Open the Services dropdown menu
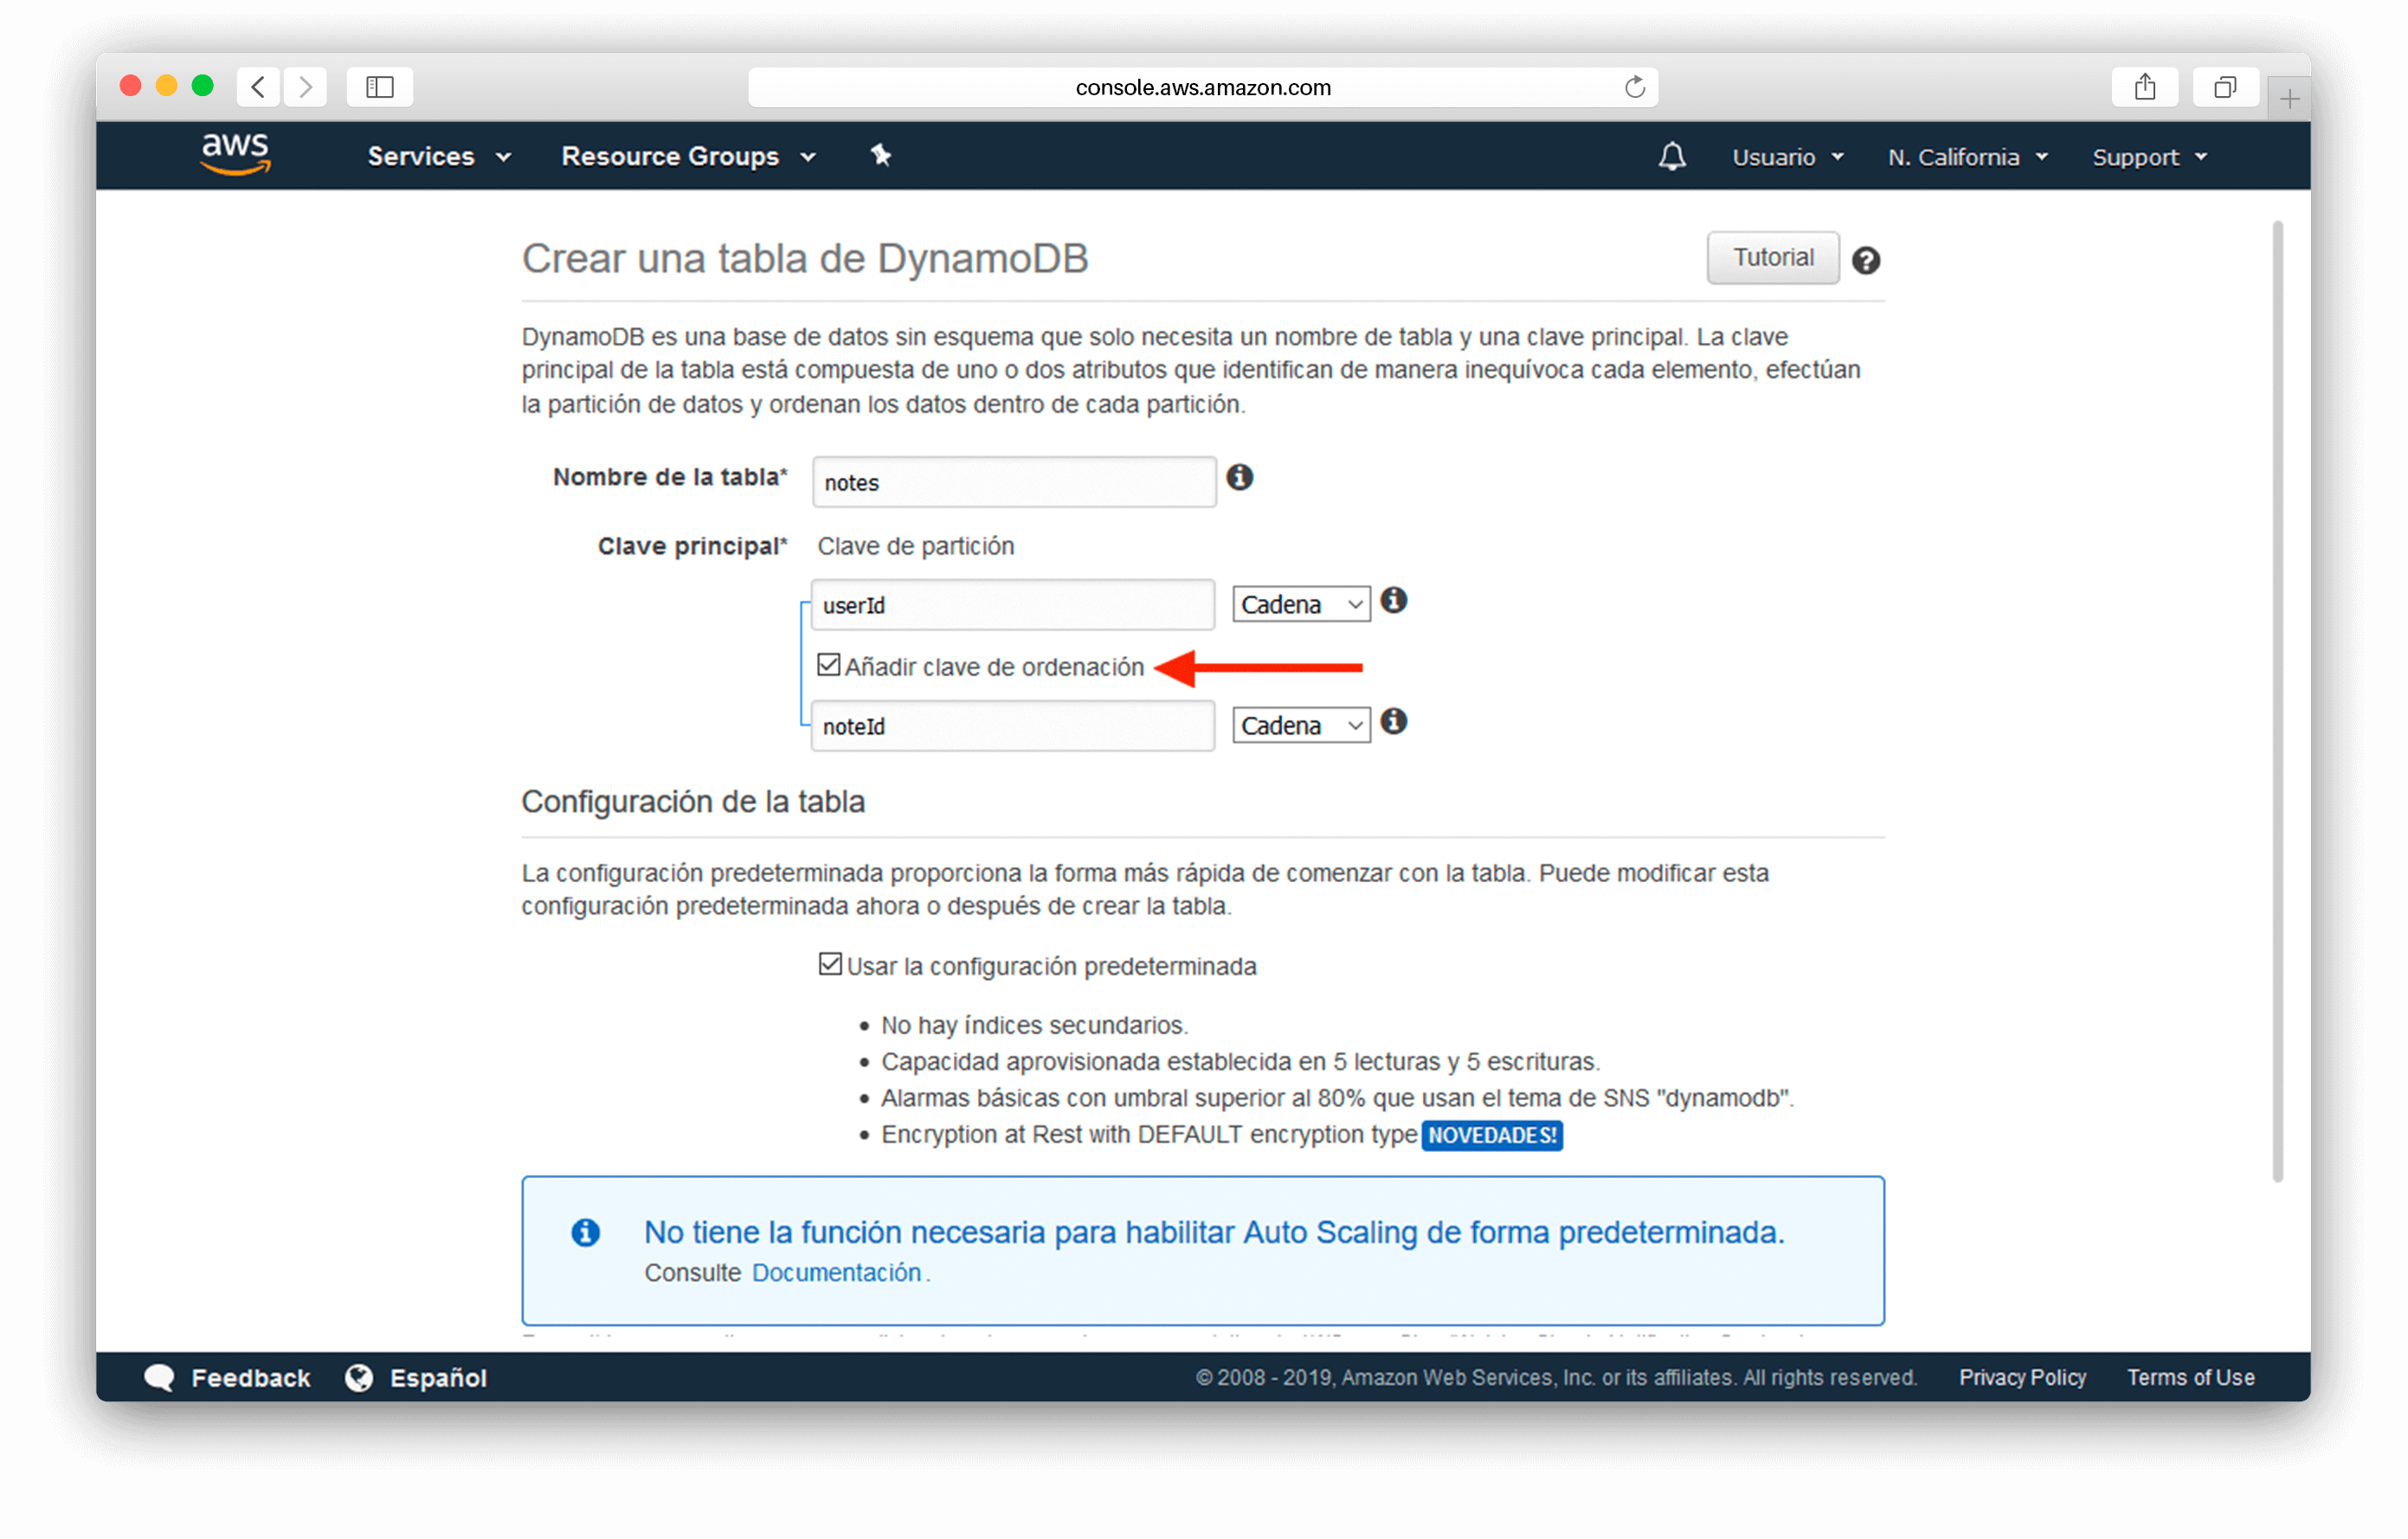 (432, 154)
